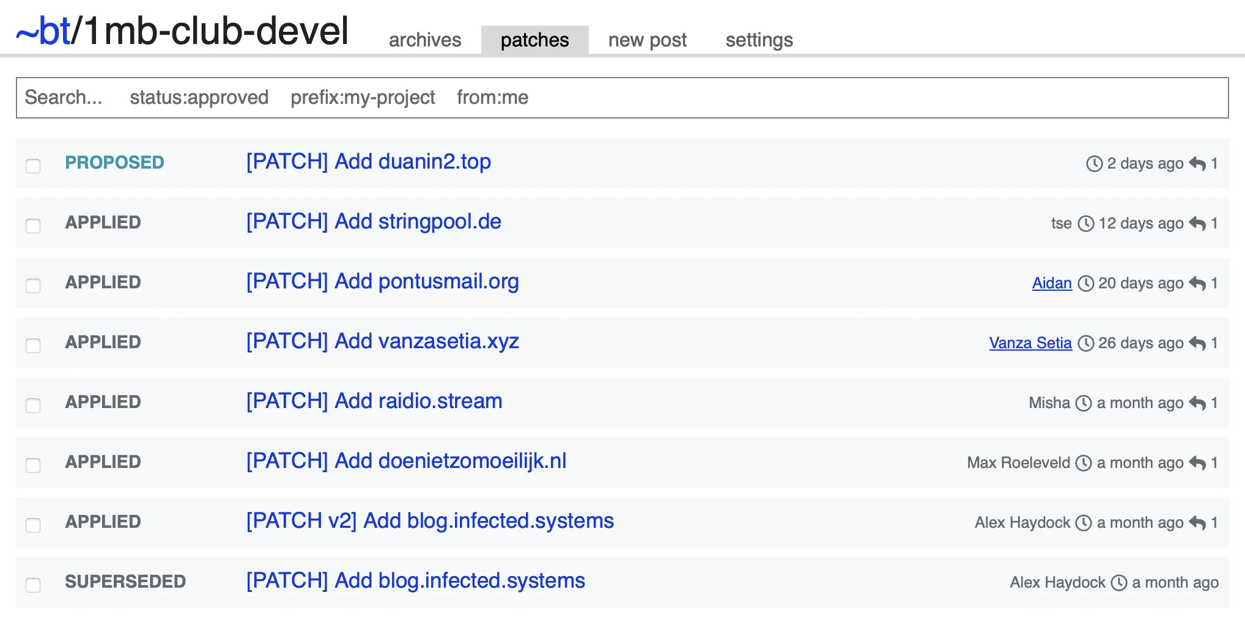Click the clock icon on the raidio.stream row
The height and width of the screenshot is (617, 1245).
1084,403
